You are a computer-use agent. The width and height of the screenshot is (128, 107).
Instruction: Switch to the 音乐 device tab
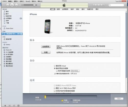click(x=78, y=9)
